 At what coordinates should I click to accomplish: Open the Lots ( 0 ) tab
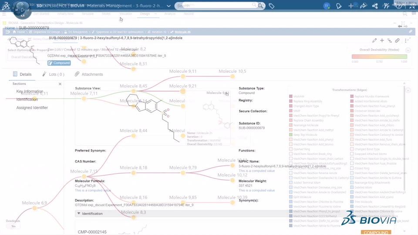[53, 74]
